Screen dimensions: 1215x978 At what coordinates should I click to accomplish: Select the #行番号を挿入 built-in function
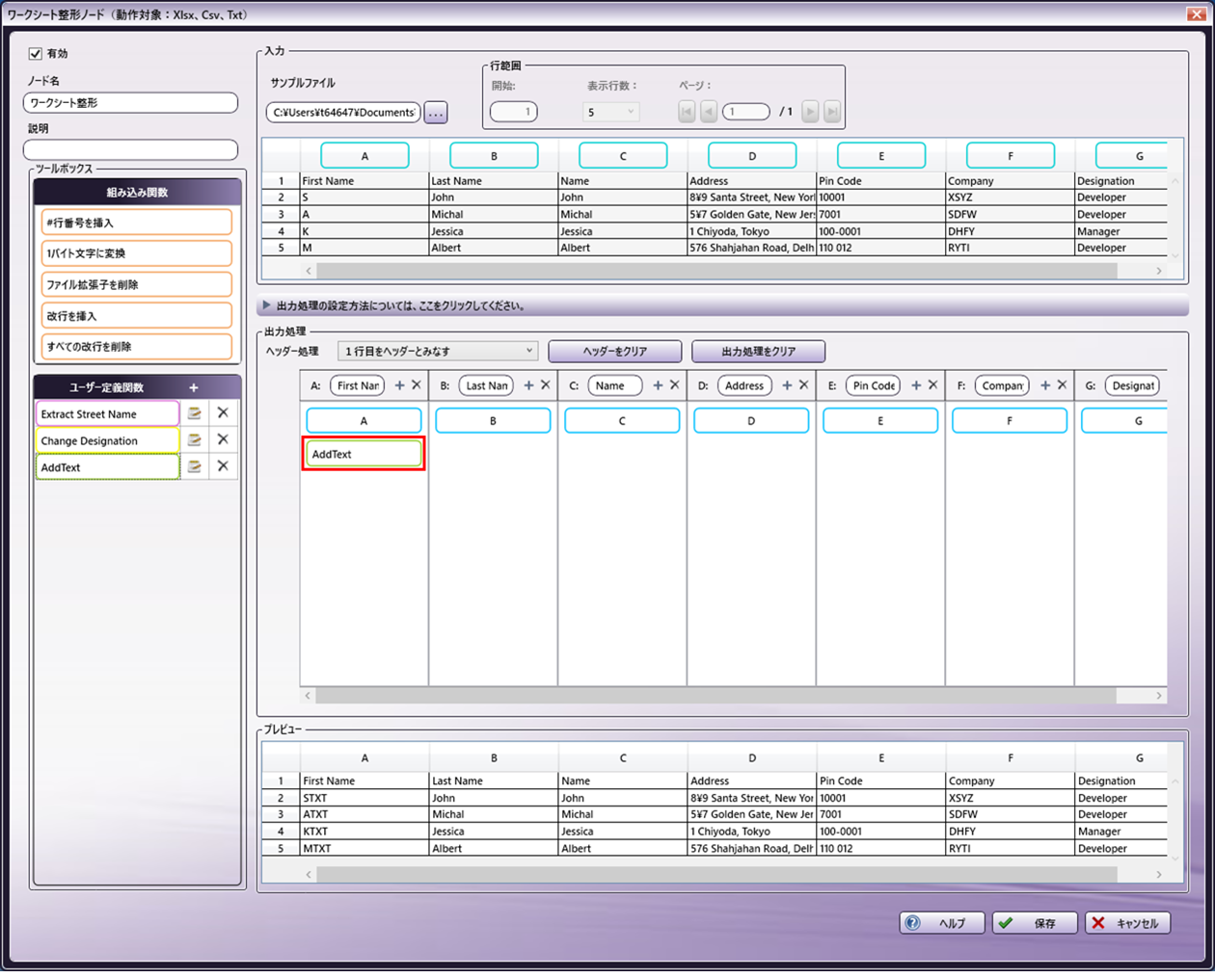click(x=136, y=223)
